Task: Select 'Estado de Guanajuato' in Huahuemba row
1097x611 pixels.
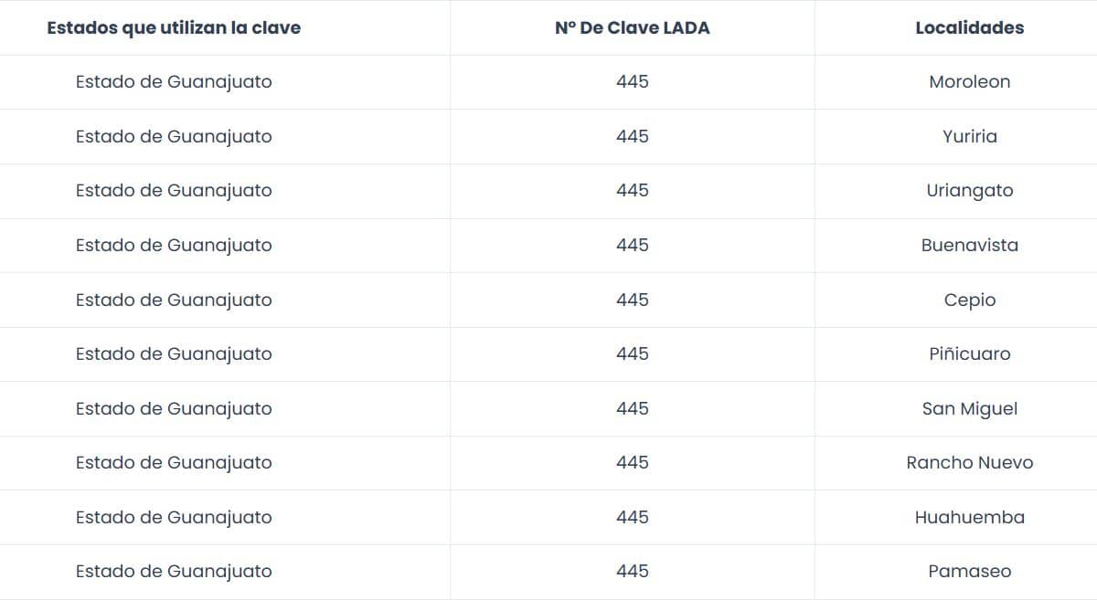Action: (174, 517)
